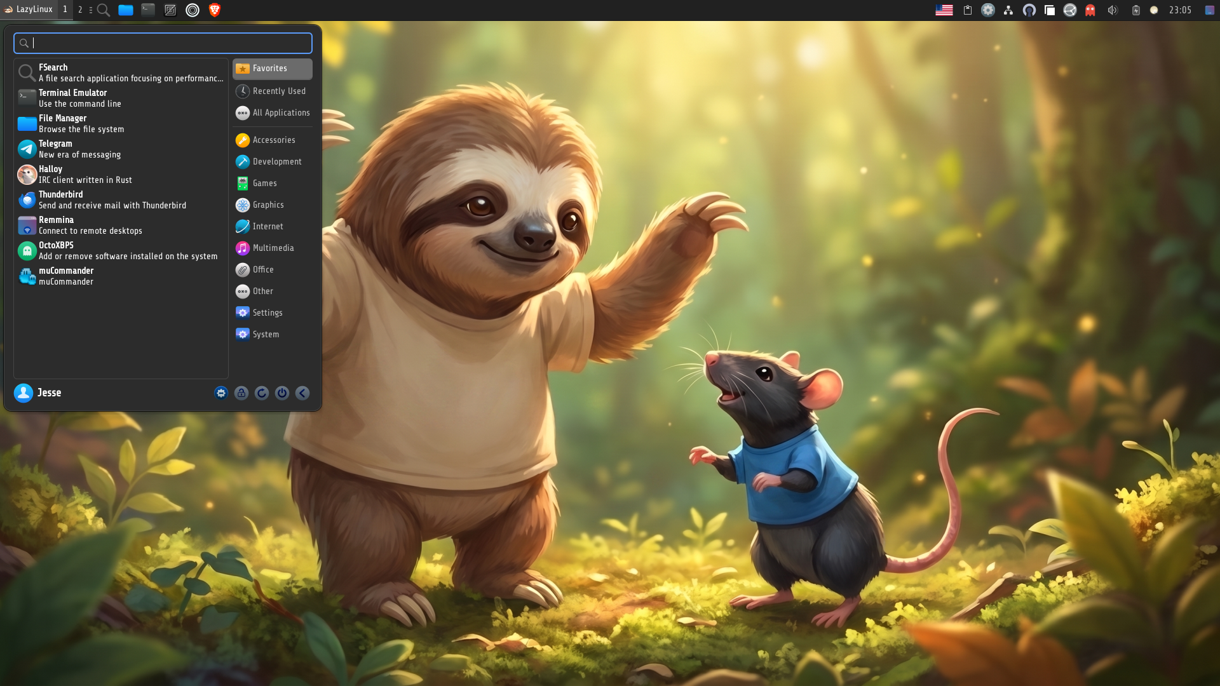Switch to workspace 2
The height and width of the screenshot is (686, 1220).
(80, 10)
